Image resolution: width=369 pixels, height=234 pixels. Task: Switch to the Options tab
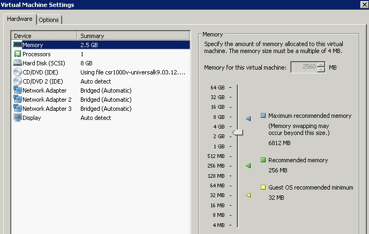pos(49,20)
